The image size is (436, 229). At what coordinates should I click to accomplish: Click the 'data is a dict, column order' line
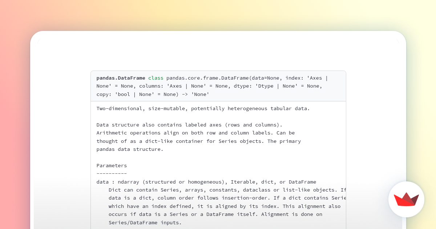227,198
